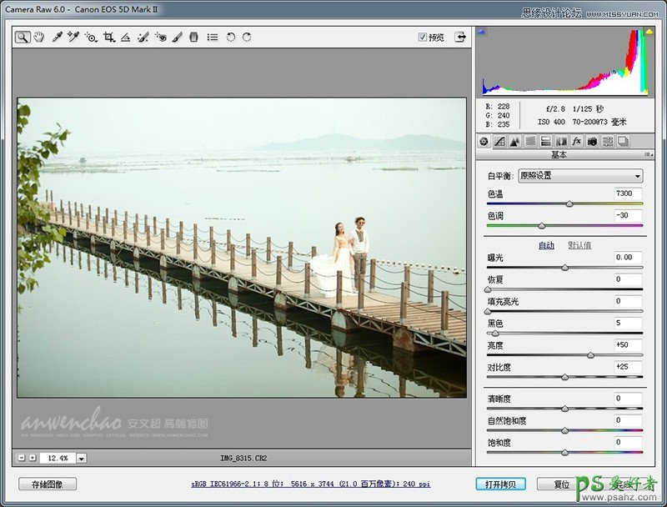Click the 曝光 exposure value field

[628, 258]
